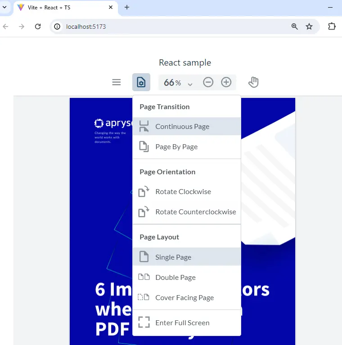Open a new browser tab

coord(127,7)
